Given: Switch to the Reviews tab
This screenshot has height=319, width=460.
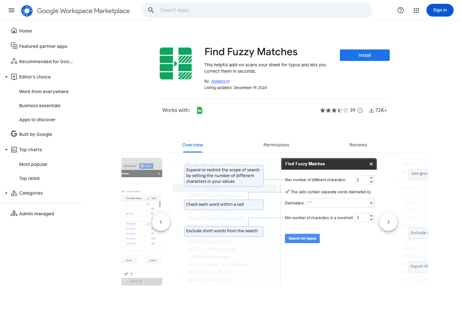Looking at the screenshot, I should (x=358, y=145).
